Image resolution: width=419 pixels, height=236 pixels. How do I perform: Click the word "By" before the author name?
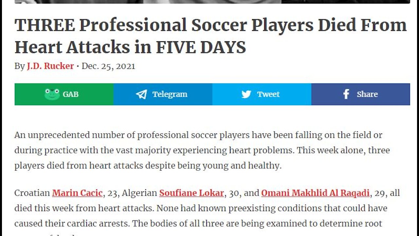(x=19, y=66)
